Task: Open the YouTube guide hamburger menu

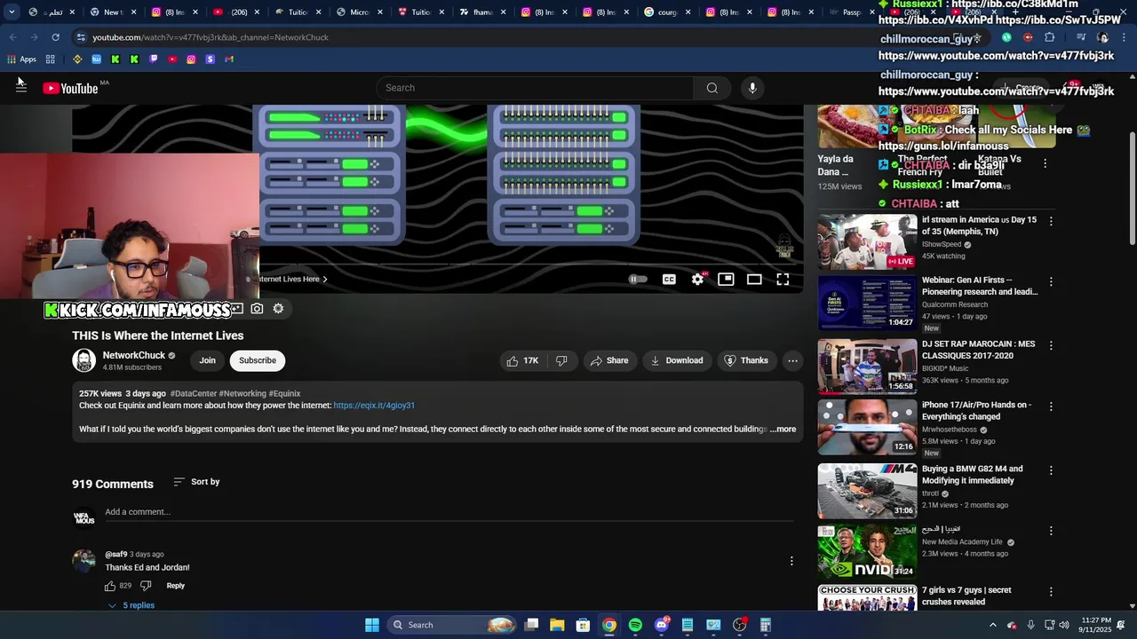Action: pos(21,87)
